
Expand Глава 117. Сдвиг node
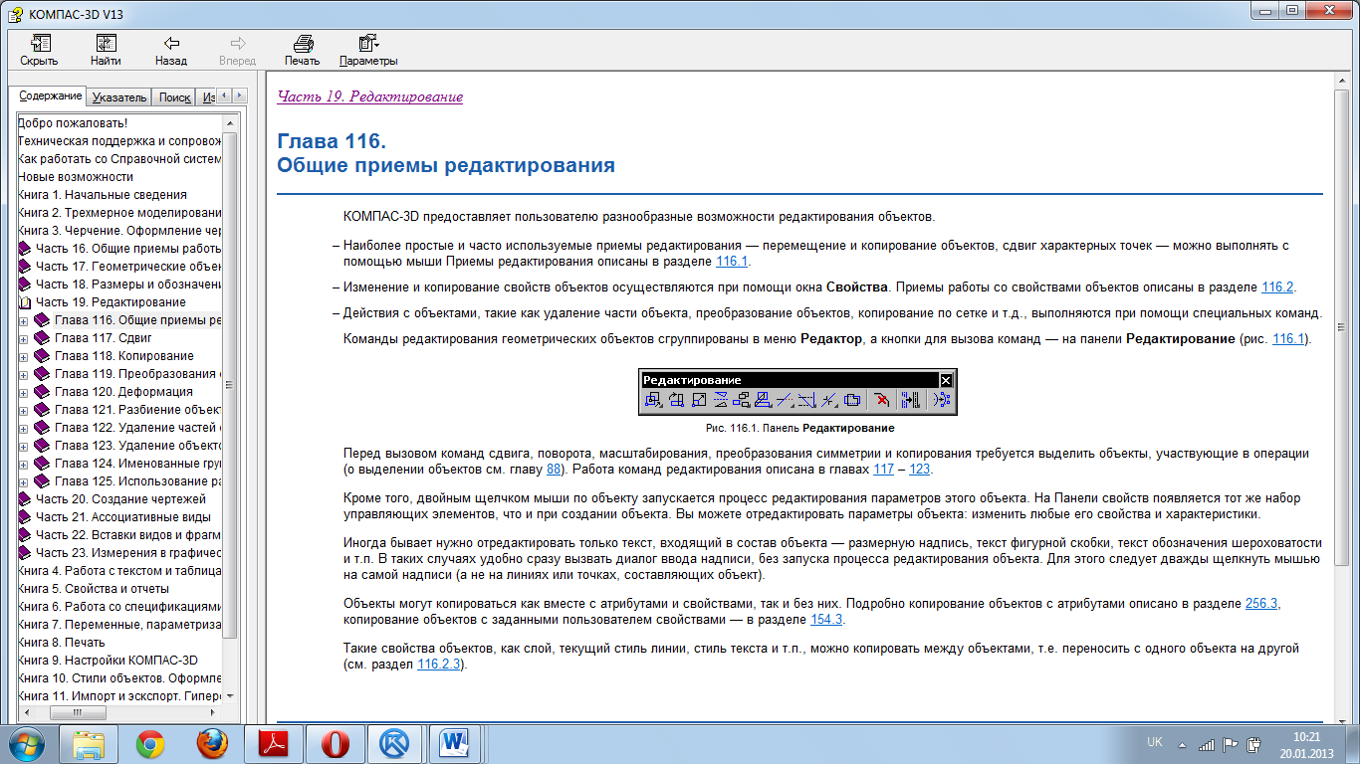click(x=24, y=338)
